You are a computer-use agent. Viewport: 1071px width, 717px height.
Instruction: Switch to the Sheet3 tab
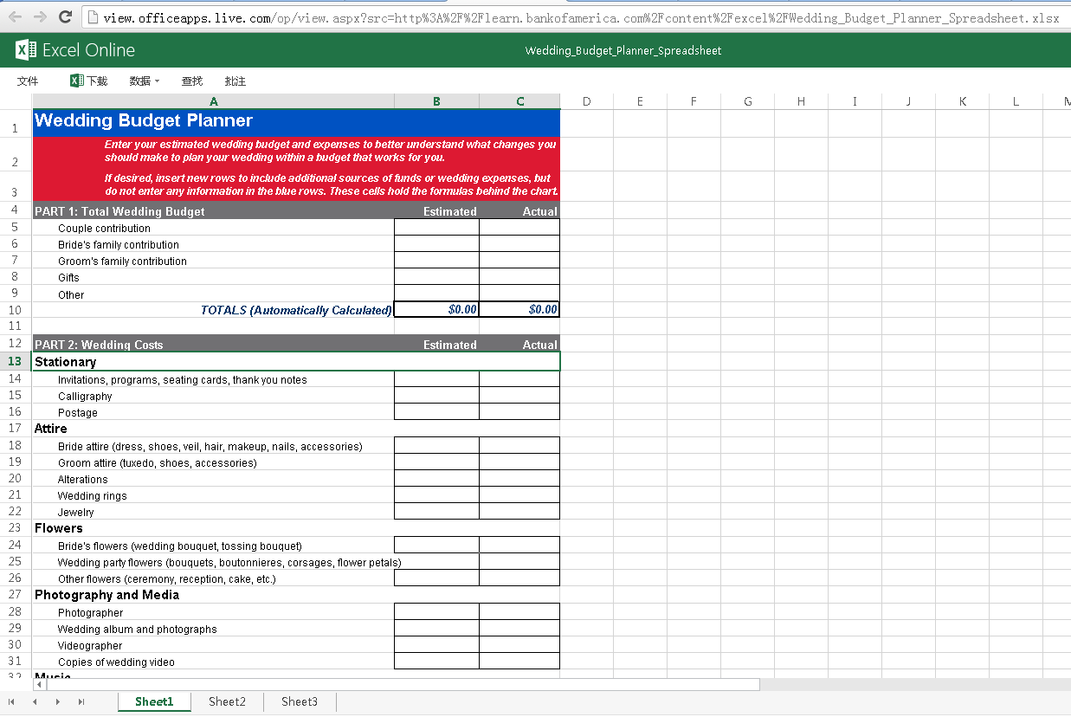(299, 701)
